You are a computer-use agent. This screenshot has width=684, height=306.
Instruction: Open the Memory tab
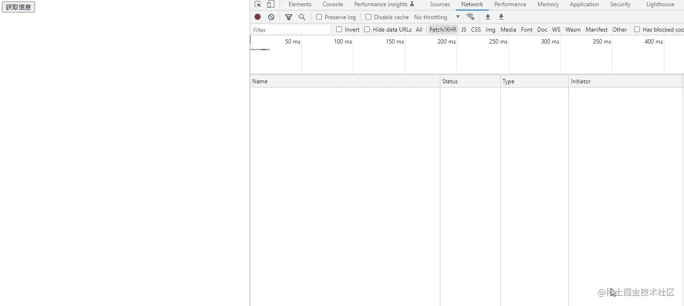point(548,4)
